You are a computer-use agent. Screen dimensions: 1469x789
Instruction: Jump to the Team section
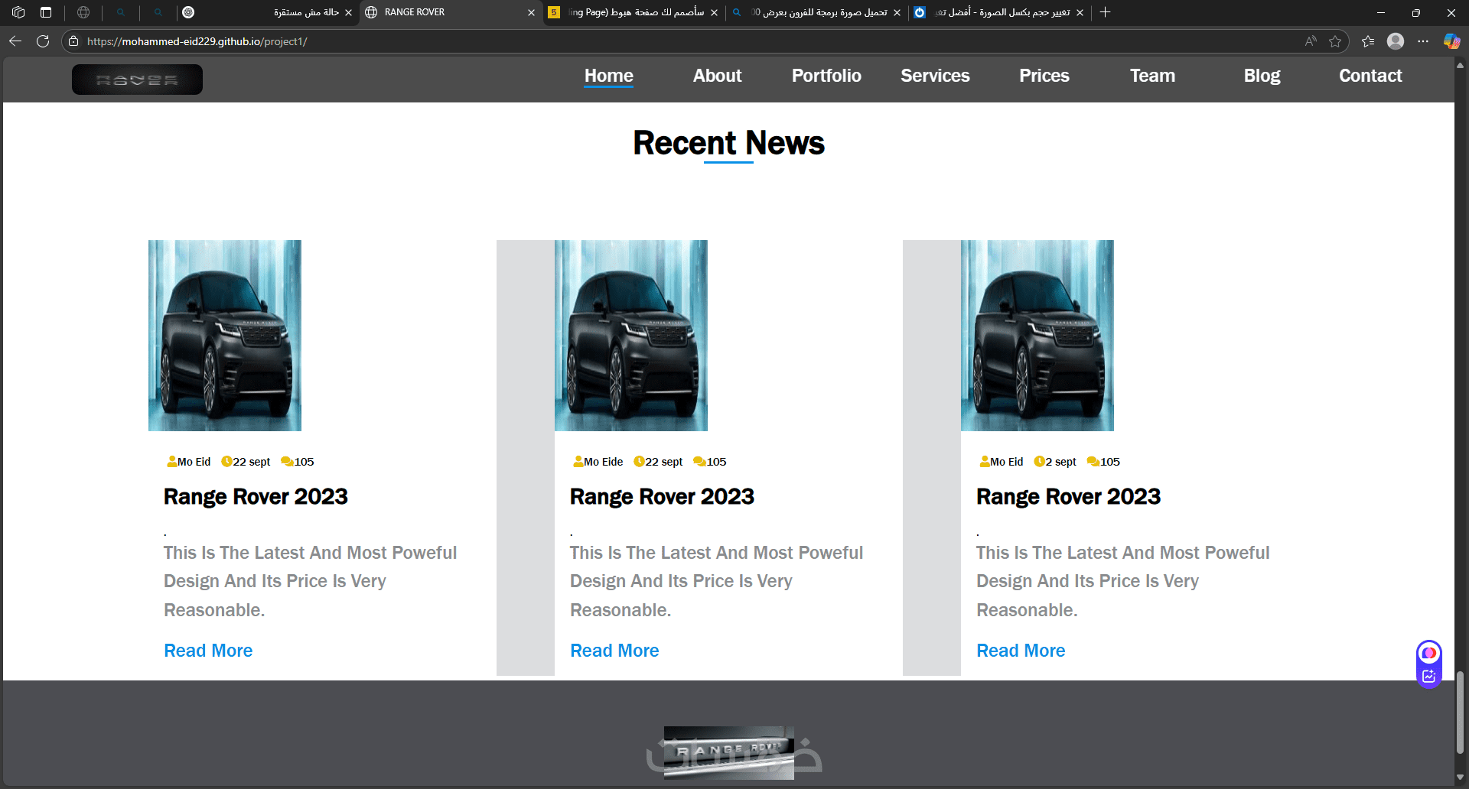[1153, 76]
